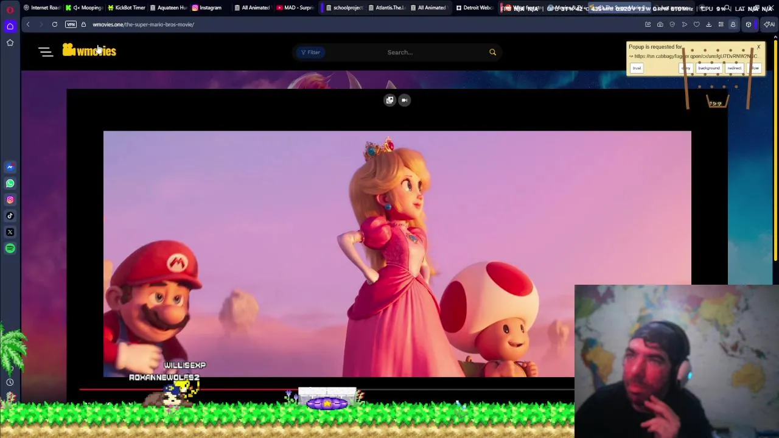Open wmovies hamburger menu
Screen dimensions: 779x438
point(46,52)
